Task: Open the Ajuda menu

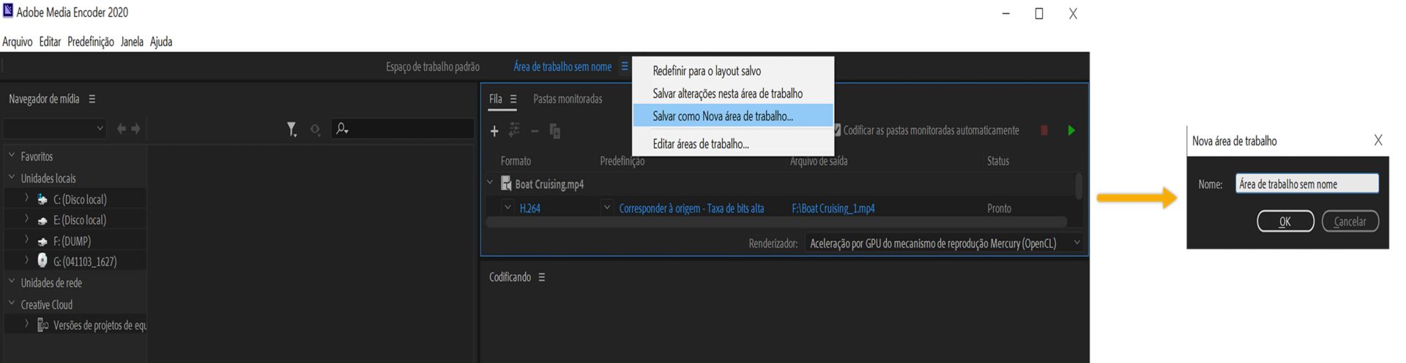Action: click(161, 42)
